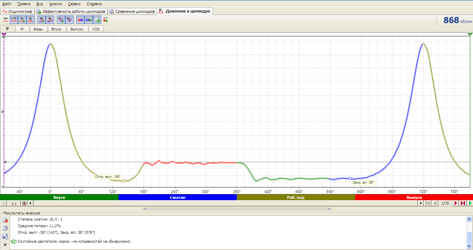
Task: Toggle the 0..720 waveform display icon
Action: click(14, 20)
